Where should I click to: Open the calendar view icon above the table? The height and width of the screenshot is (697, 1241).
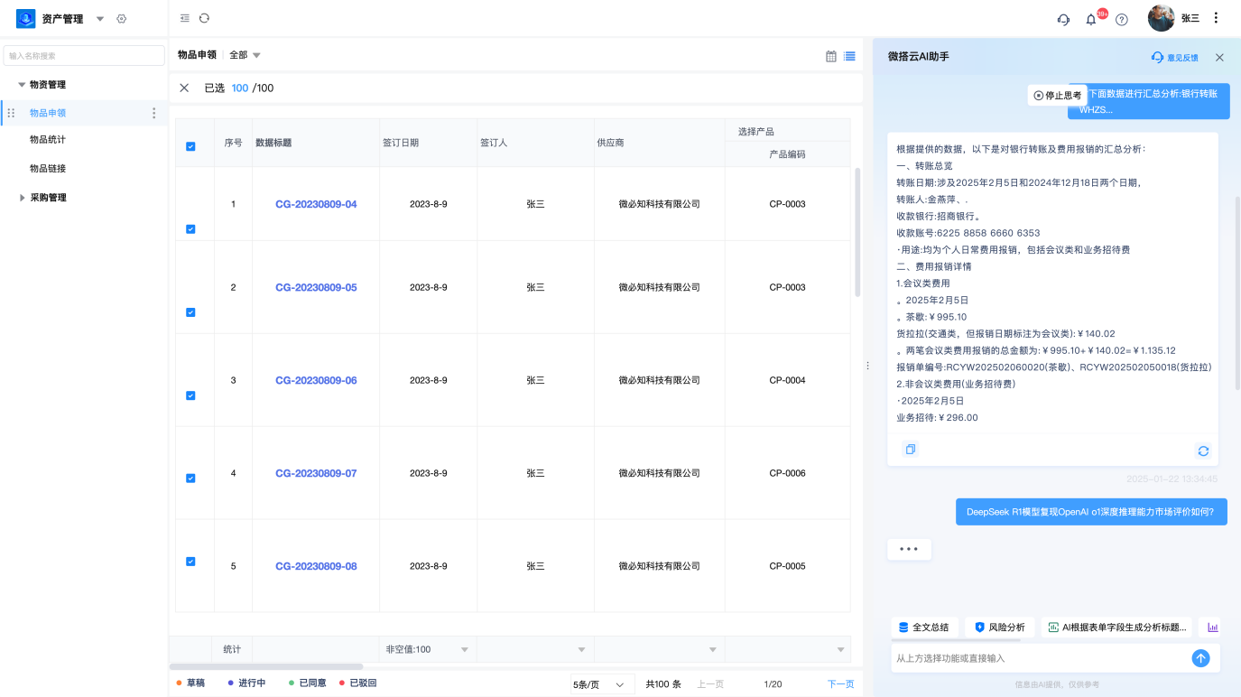click(x=829, y=55)
